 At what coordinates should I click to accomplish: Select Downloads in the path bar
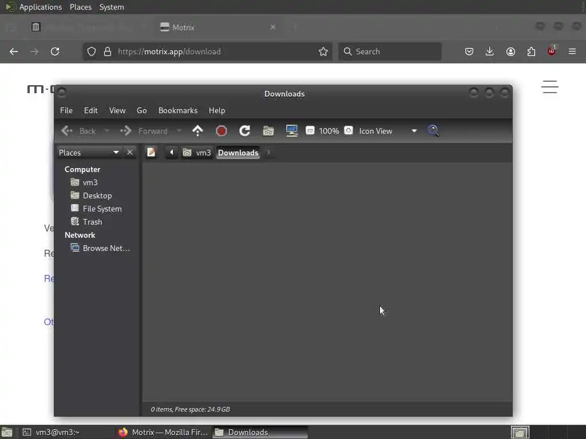click(x=238, y=153)
